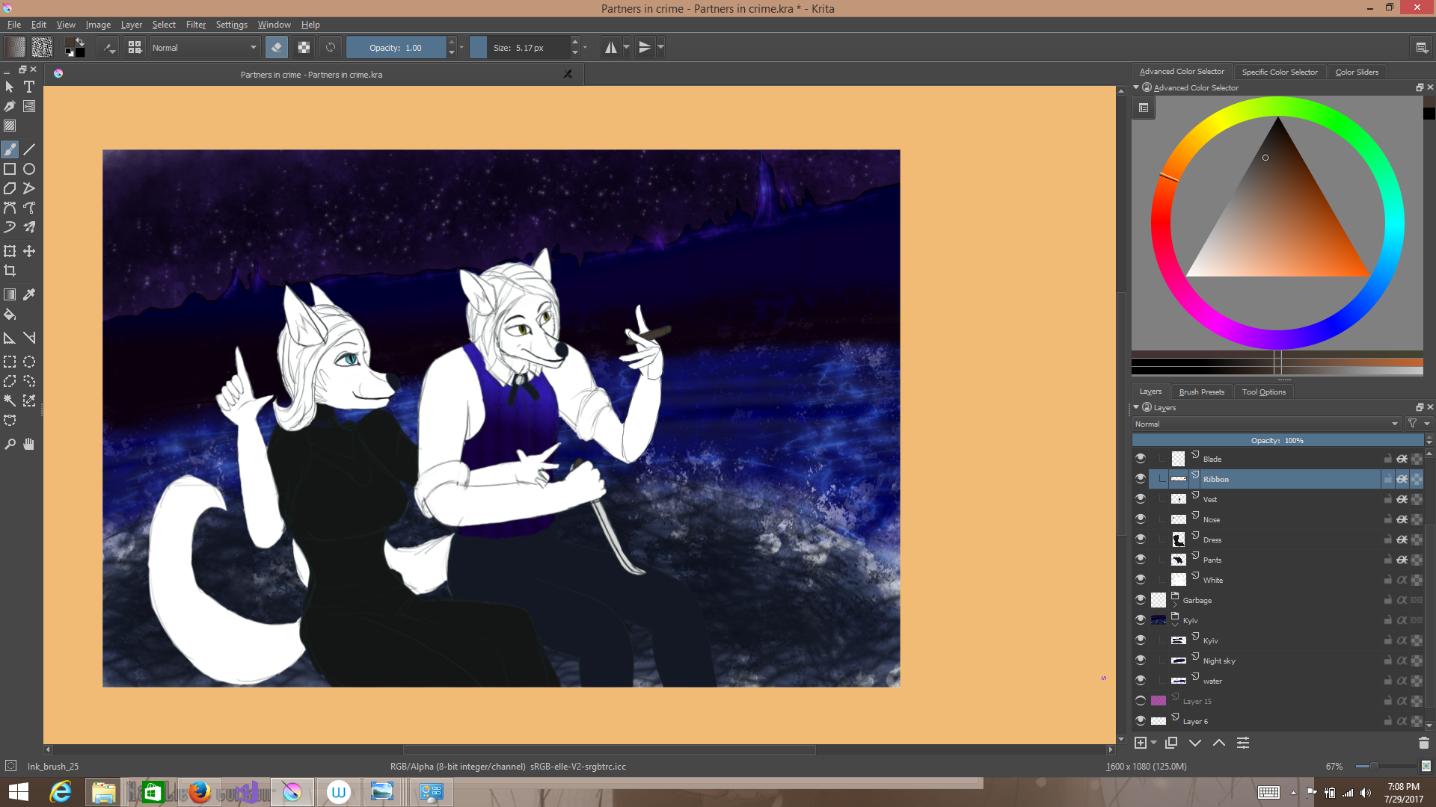This screenshot has height=807, width=1436.
Task: Switch to Specific Color Selector tab
Action: 1279,72
